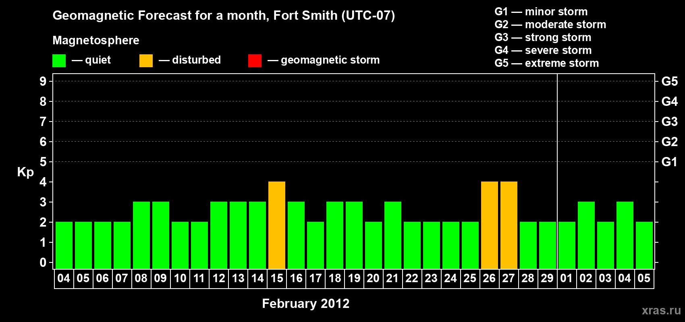
Task: Click the date label 16
Action: click(296, 279)
